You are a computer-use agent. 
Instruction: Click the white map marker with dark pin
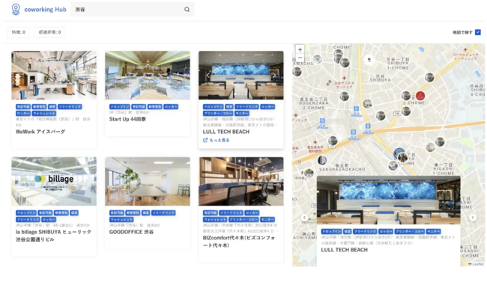coord(369,59)
